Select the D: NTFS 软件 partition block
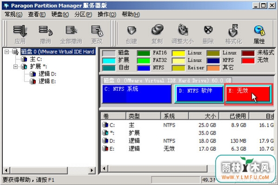 [199, 94]
